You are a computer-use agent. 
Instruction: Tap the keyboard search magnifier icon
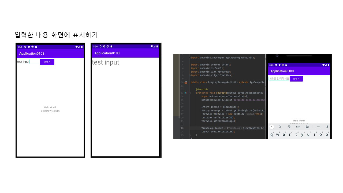[280, 127]
